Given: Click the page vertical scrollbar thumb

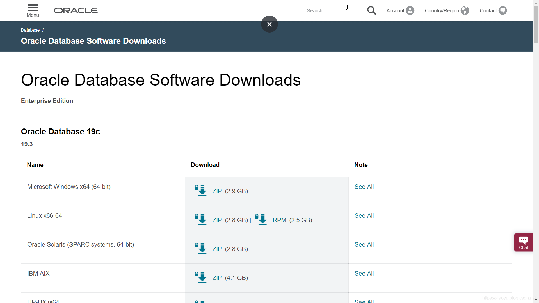Looking at the screenshot, I should pos(536,24).
